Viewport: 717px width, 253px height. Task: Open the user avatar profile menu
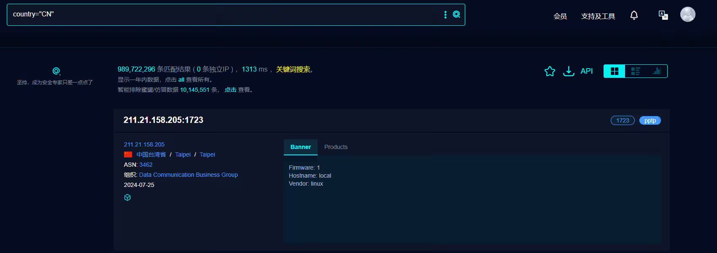[687, 14]
